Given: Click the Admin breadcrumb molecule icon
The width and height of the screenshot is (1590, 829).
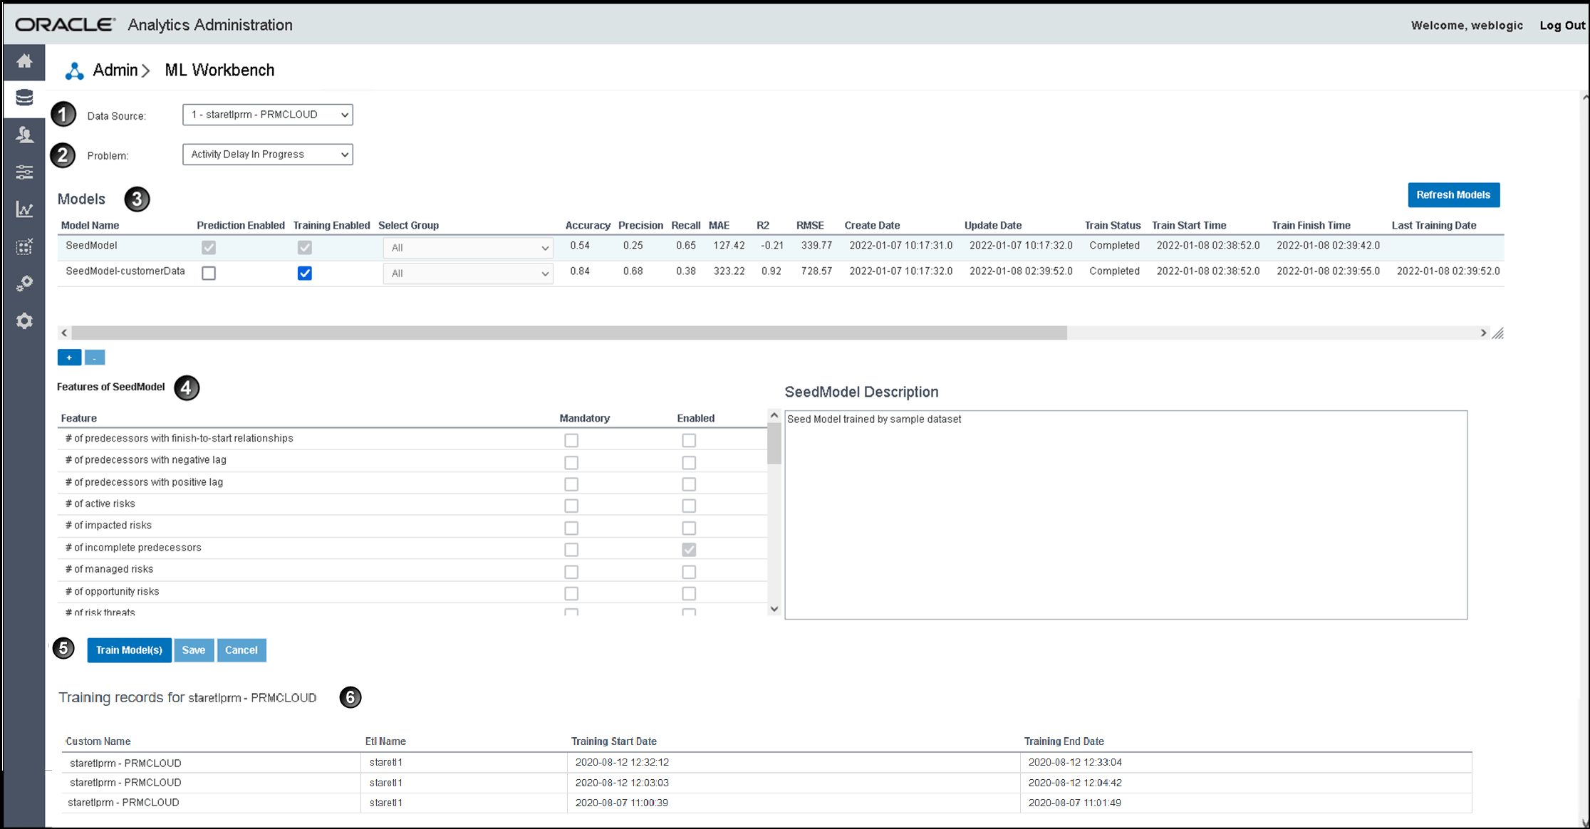Looking at the screenshot, I should click(x=74, y=71).
